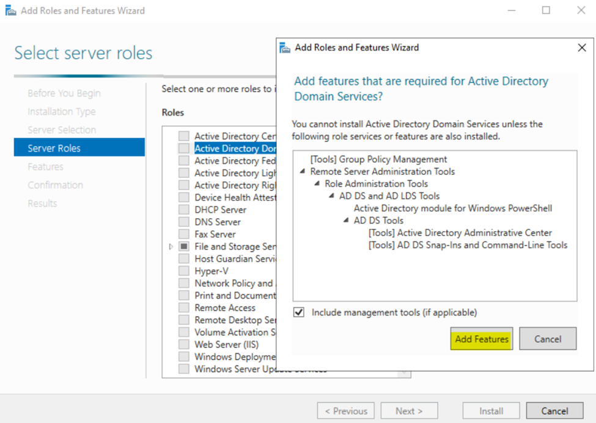Viewport: 596px width, 423px height.
Task: Click the Previous button
Action: (346, 411)
